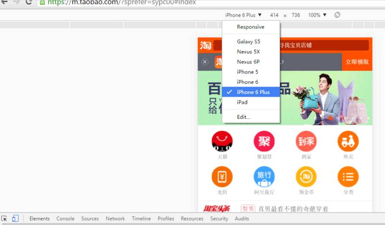Click the 淘宝头条 headline logo

point(217,209)
